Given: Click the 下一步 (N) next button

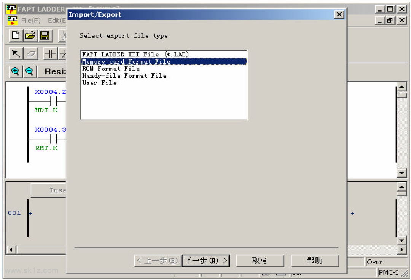Looking at the screenshot, I should click(x=206, y=261).
